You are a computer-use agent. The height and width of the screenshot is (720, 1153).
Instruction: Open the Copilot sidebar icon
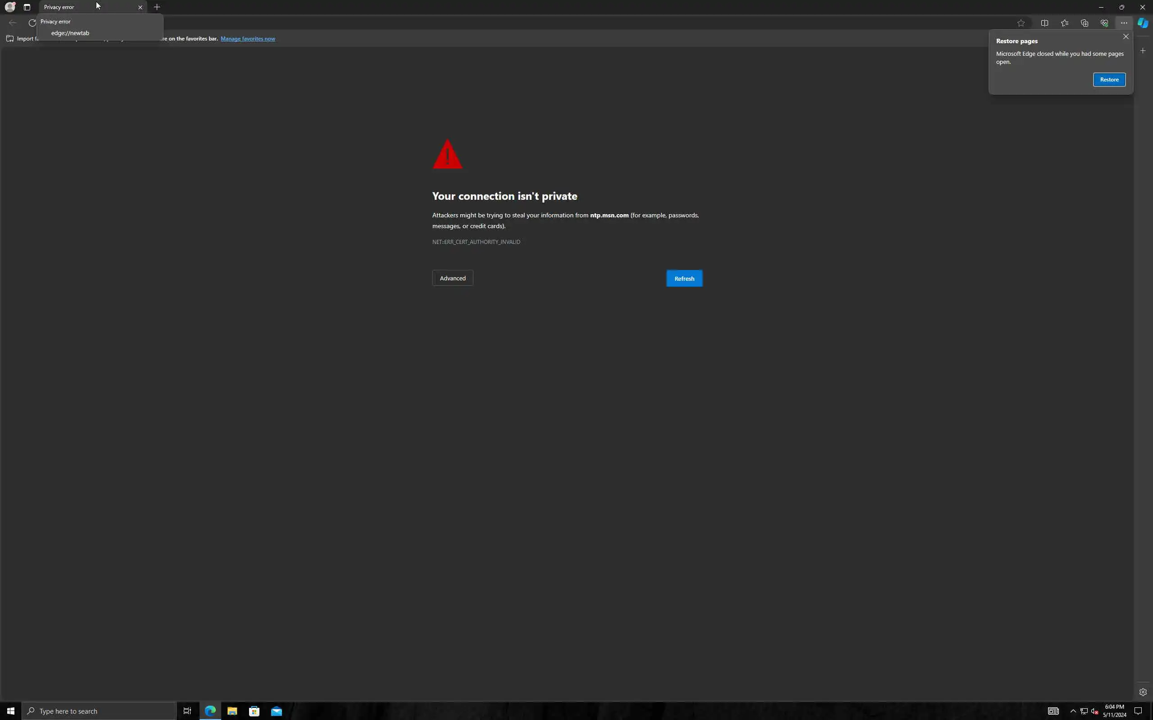1143,23
